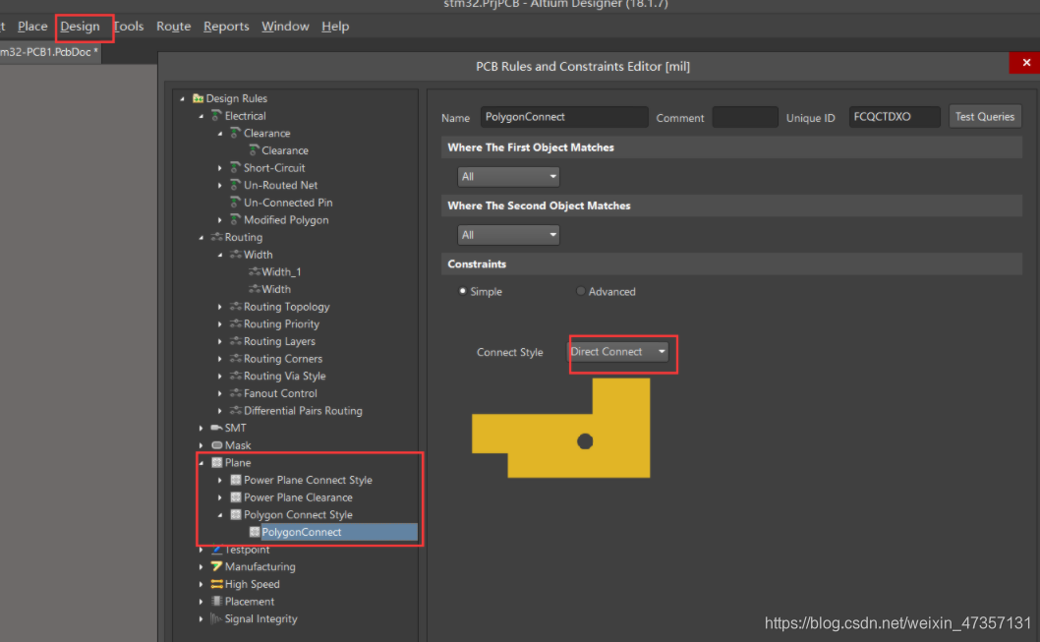Click the Plane category icon
1040x642 pixels.
click(216, 462)
